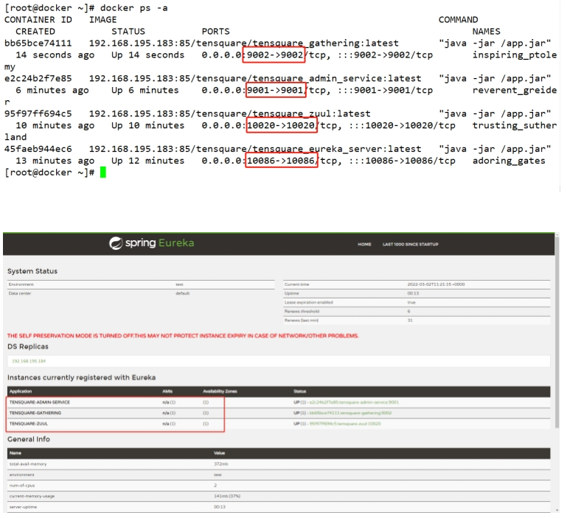
Task: Open LAST 1000 SINCE STARTUP page
Action: (x=410, y=245)
